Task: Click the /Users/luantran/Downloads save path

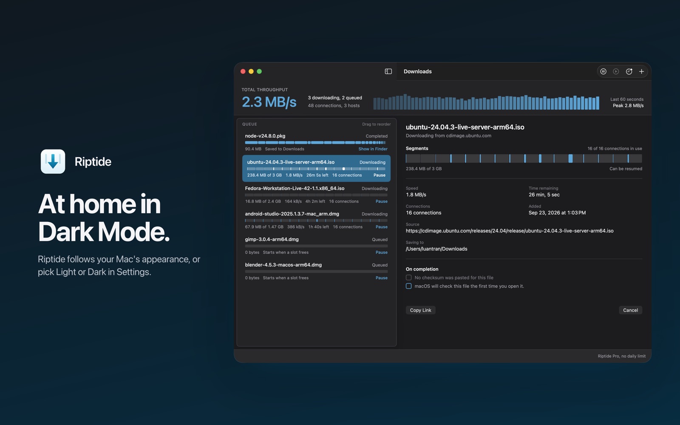Action: tap(436, 249)
